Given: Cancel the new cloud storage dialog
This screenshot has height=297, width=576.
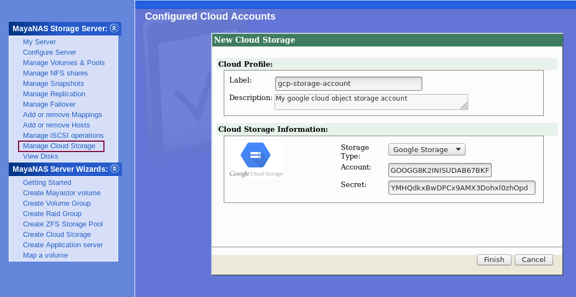Looking at the screenshot, I should (533, 260).
